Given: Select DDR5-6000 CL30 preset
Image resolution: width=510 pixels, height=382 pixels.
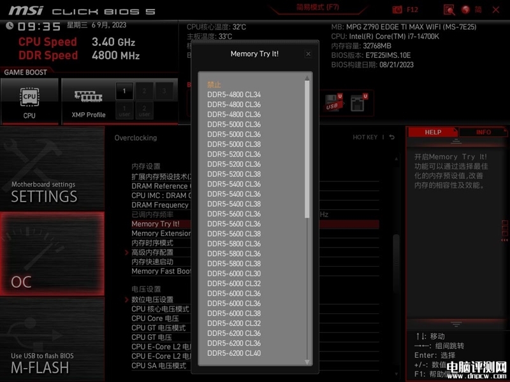Looking at the screenshot, I should (x=234, y=274).
